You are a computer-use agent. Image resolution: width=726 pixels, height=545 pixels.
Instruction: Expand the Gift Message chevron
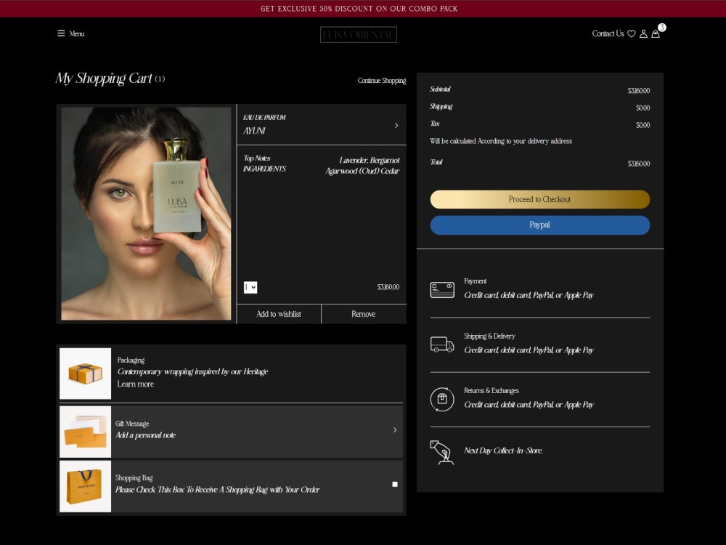click(395, 430)
